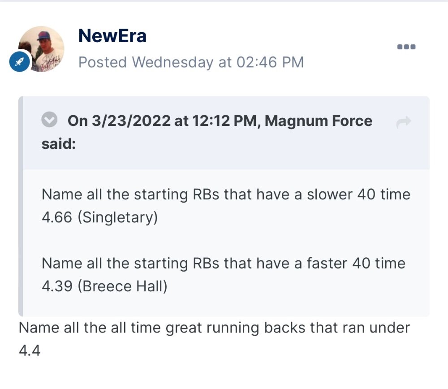The height and width of the screenshot is (389, 448).
Task: Click the arrow to view original quoted post
Action: [x=404, y=122]
